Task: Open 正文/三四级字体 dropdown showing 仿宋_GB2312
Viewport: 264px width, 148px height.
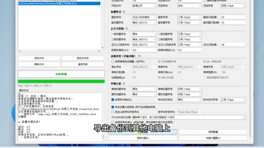Action: coord(144,45)
